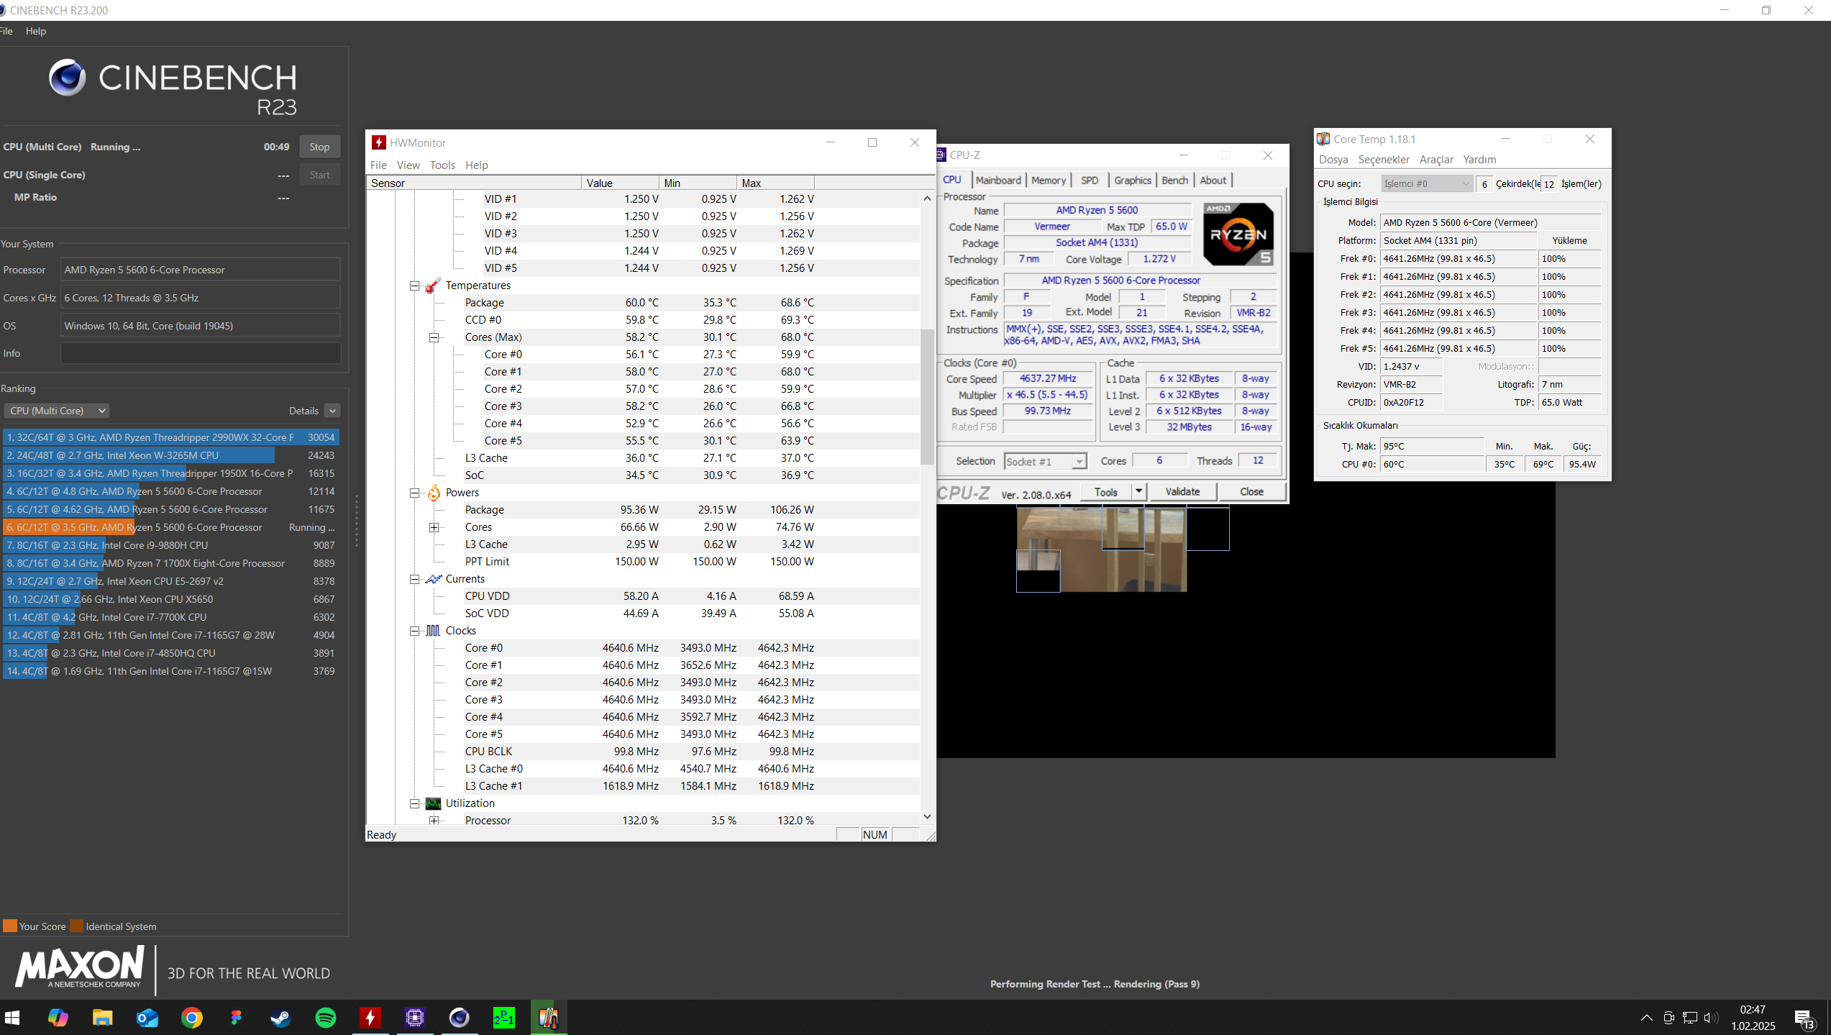Screen dimensions: 1831x1035
Task: Collapse the Temperatures tree node
Action: pyautogui.click(x=415, y=286)
